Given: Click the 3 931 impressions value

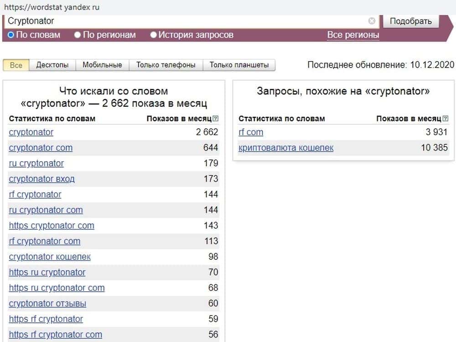Looking at the screenshot, I should pos(436,132).
